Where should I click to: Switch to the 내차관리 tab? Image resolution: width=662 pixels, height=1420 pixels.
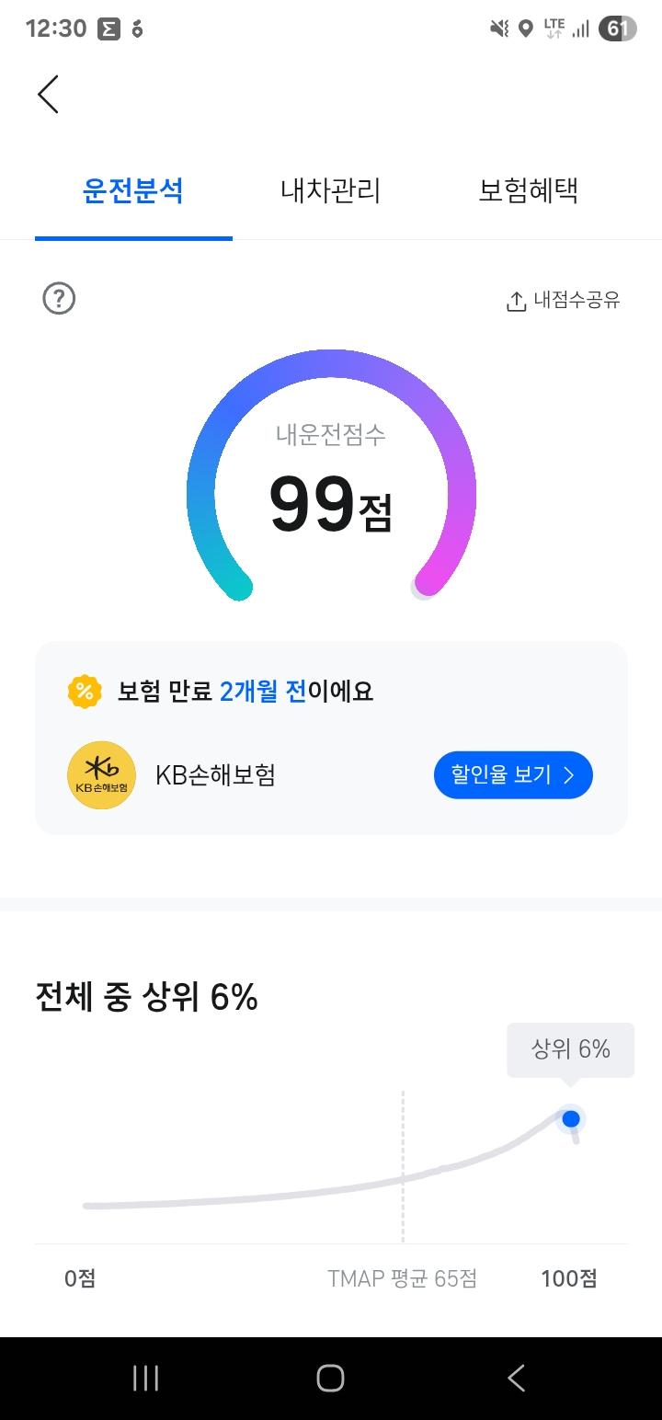[330, 191]
